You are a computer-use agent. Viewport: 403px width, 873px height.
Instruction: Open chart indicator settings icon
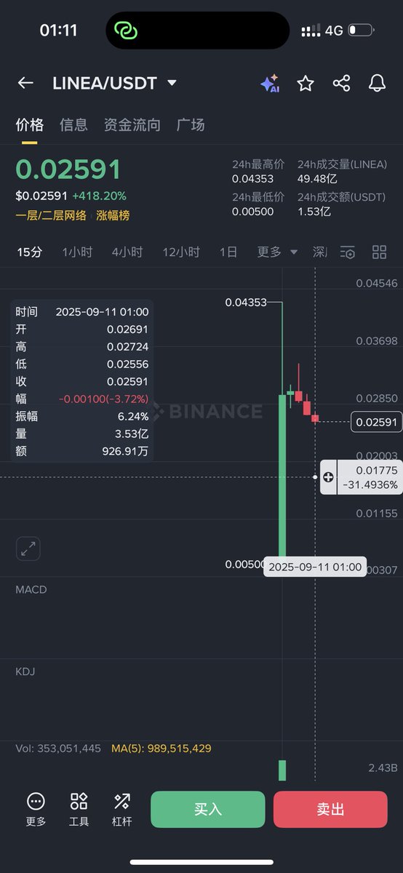(348, 252)
